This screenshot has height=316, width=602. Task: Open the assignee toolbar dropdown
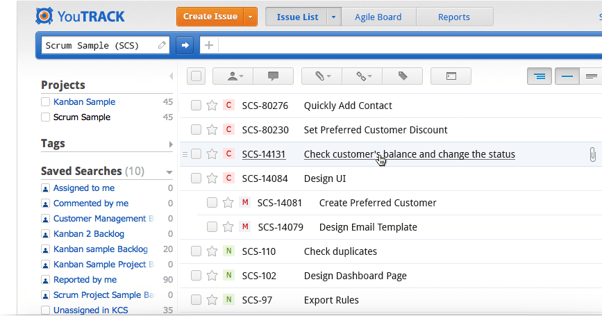[x=233, y=76]
